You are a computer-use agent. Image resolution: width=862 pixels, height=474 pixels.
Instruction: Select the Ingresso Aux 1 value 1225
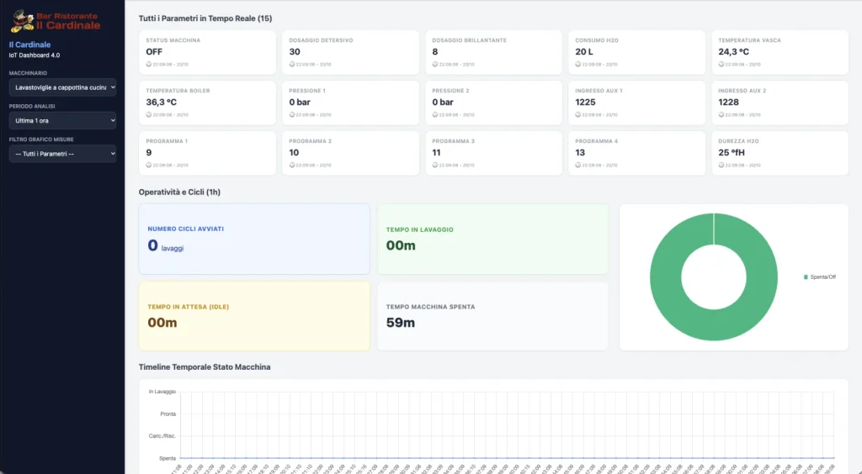(586, 102)
